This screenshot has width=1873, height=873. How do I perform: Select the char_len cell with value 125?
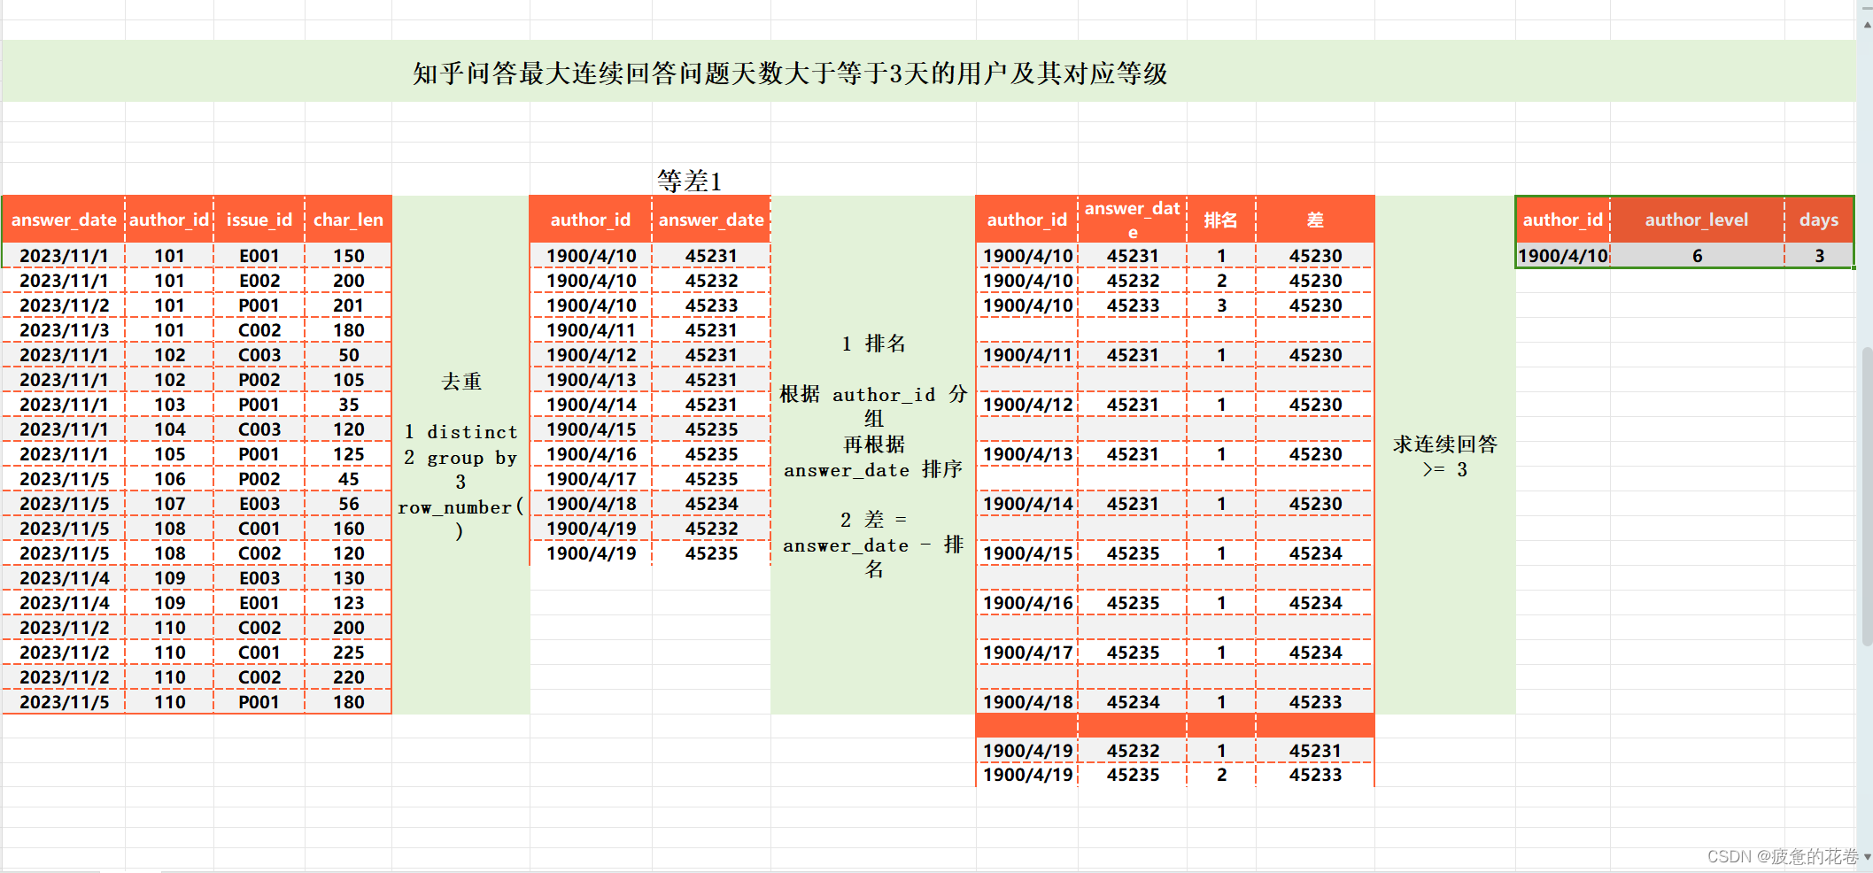coord(348,454)
